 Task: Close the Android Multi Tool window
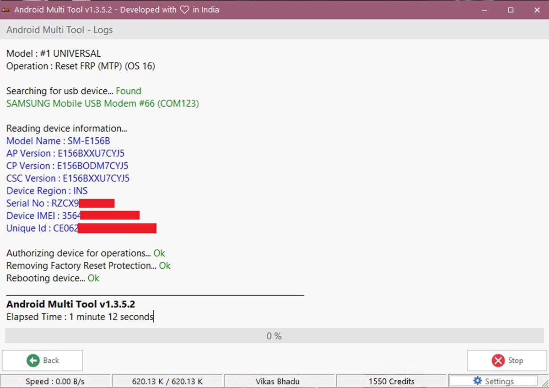537,10
